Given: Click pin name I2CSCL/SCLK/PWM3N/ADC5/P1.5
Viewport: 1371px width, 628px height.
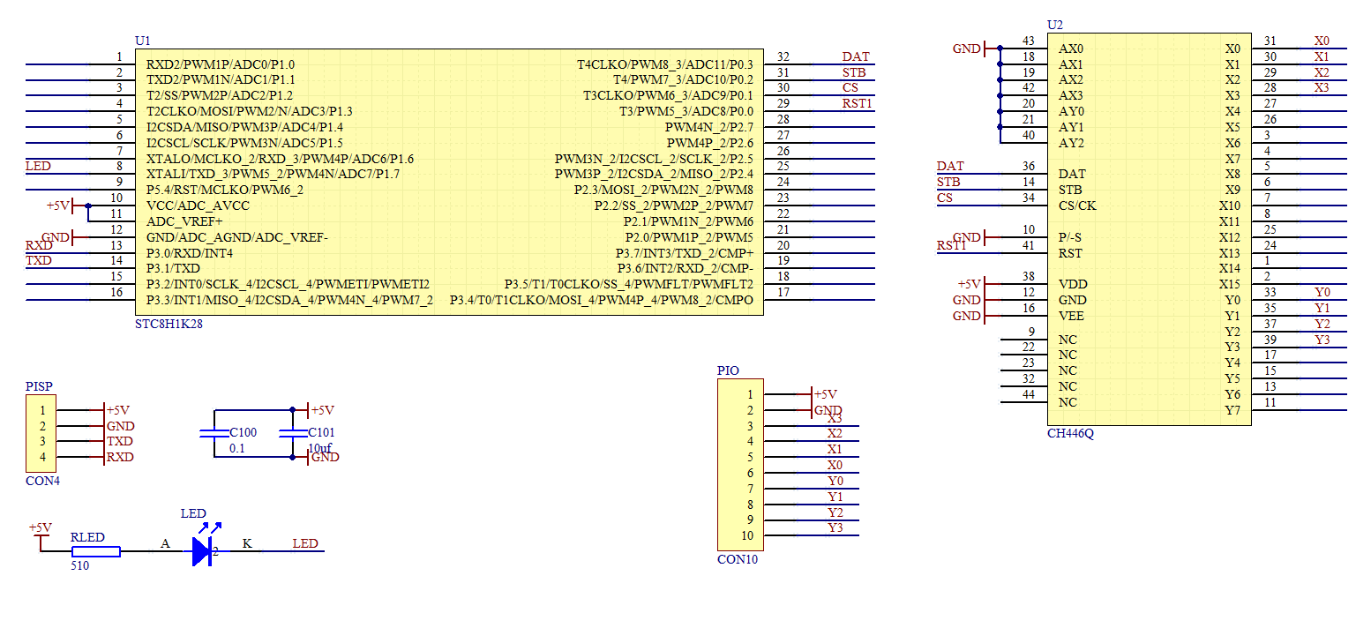Looking at the screenshot, I should (244, 143).
